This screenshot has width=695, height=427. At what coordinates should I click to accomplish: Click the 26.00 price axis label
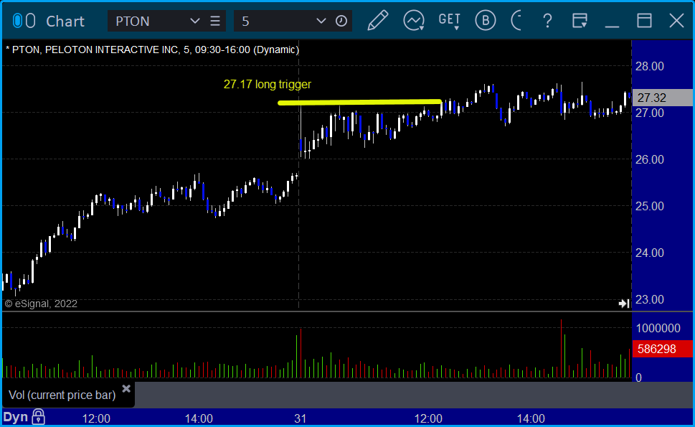tap(649, 159)
